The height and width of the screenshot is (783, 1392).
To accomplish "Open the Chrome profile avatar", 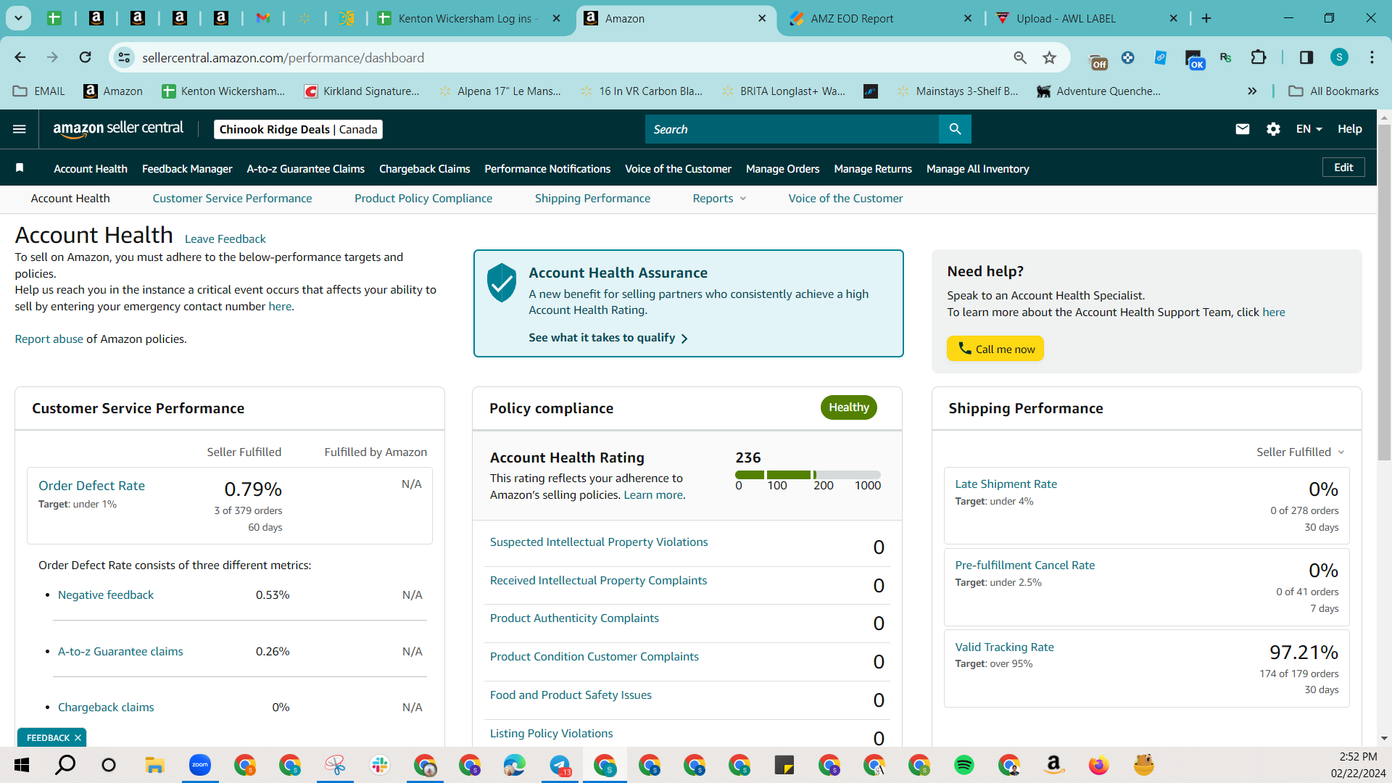I will (x=1340, y=57).
